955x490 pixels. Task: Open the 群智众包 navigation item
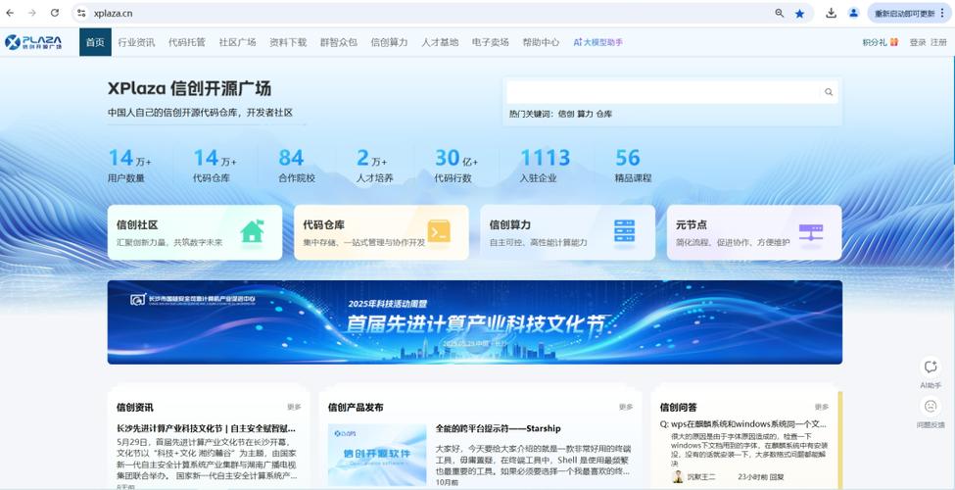click(x=339, y=43)
